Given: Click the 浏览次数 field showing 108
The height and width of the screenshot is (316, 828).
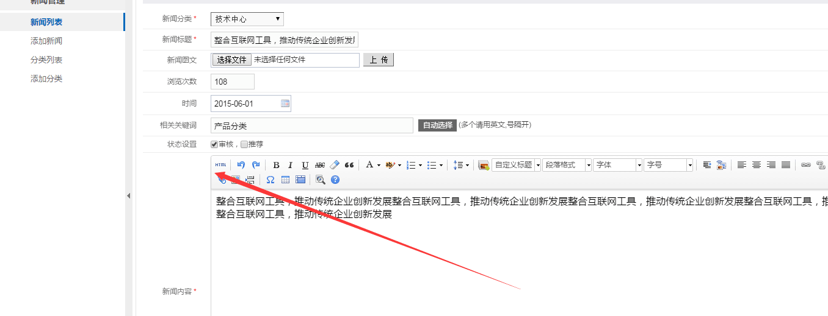Looking at the screenshot, I should (232, 82).
